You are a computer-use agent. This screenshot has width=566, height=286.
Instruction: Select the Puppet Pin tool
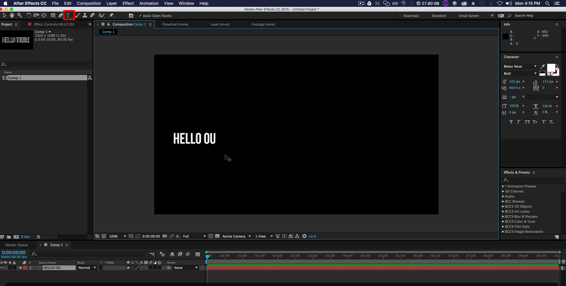click(111, 15)
